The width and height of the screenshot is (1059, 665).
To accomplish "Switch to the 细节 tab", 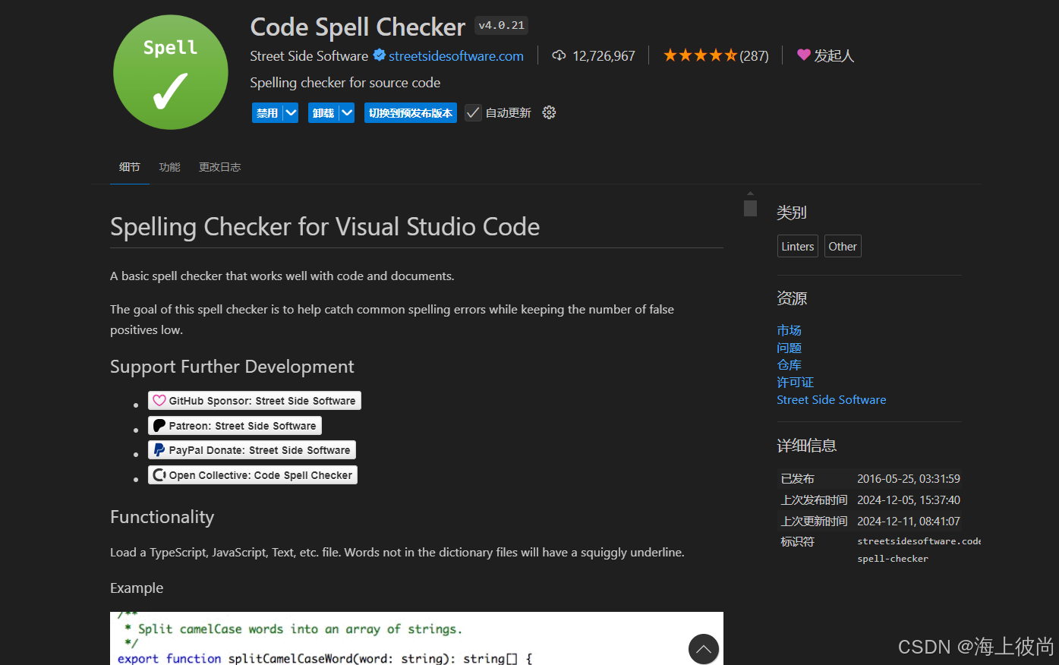I will tap(130, 167).
